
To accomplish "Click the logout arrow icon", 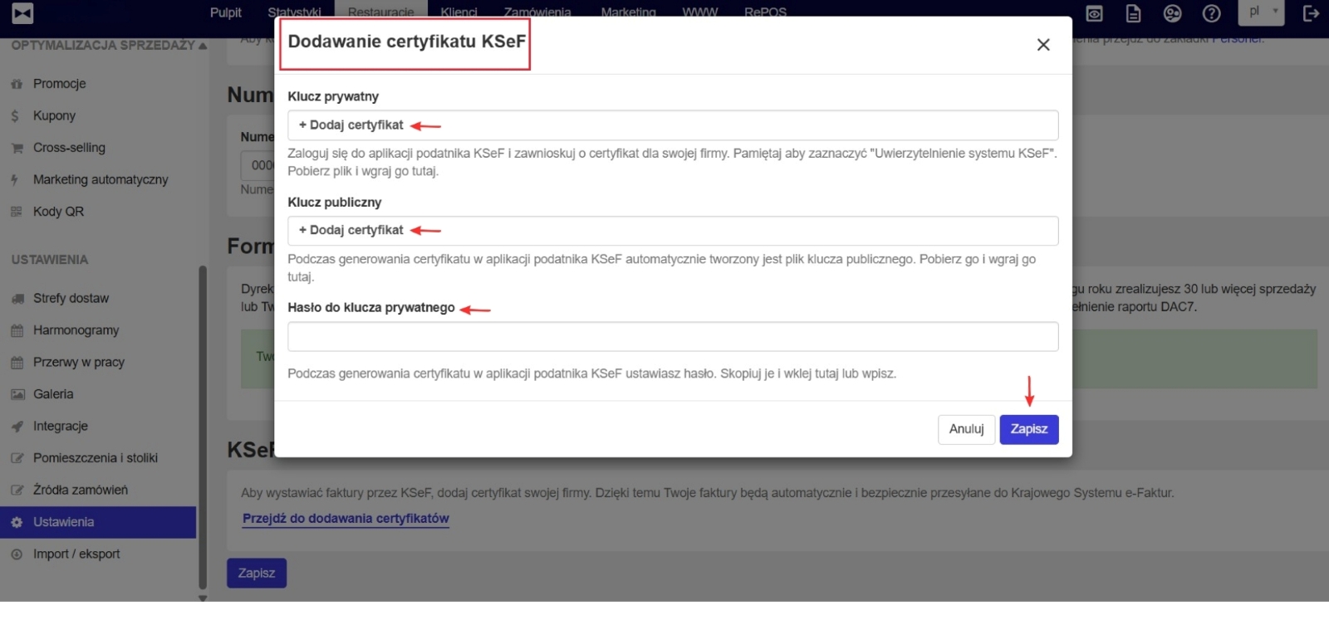I will click(x=1311, y=13).
